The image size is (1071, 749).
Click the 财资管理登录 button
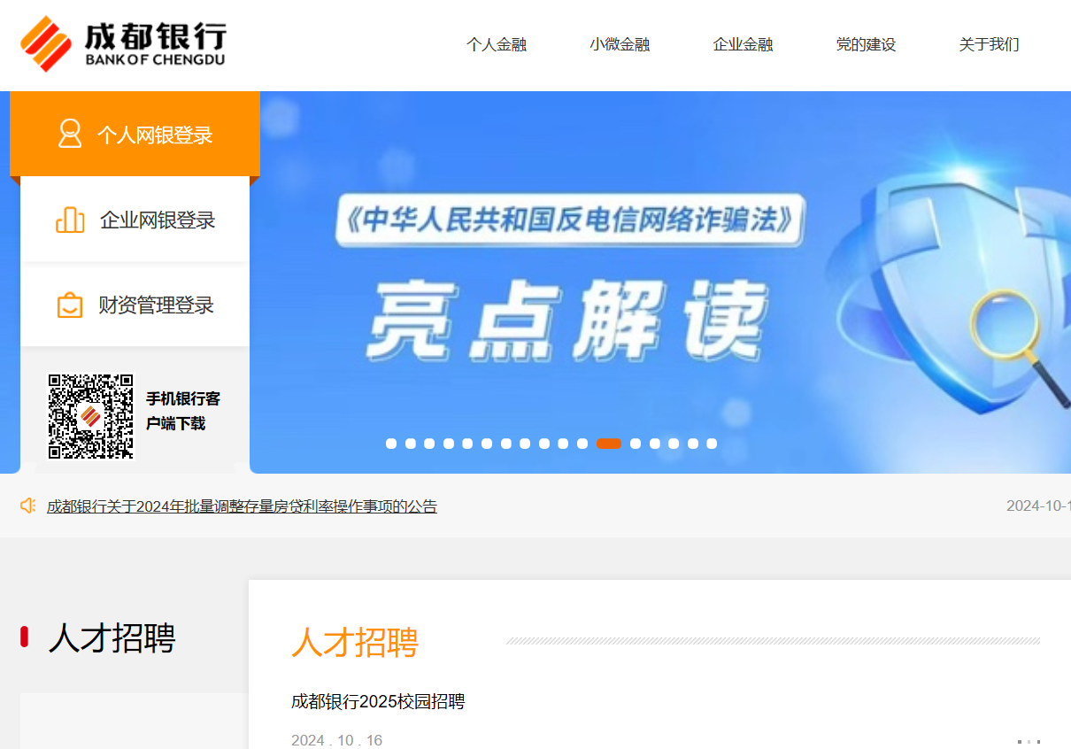tap(135, 305)
